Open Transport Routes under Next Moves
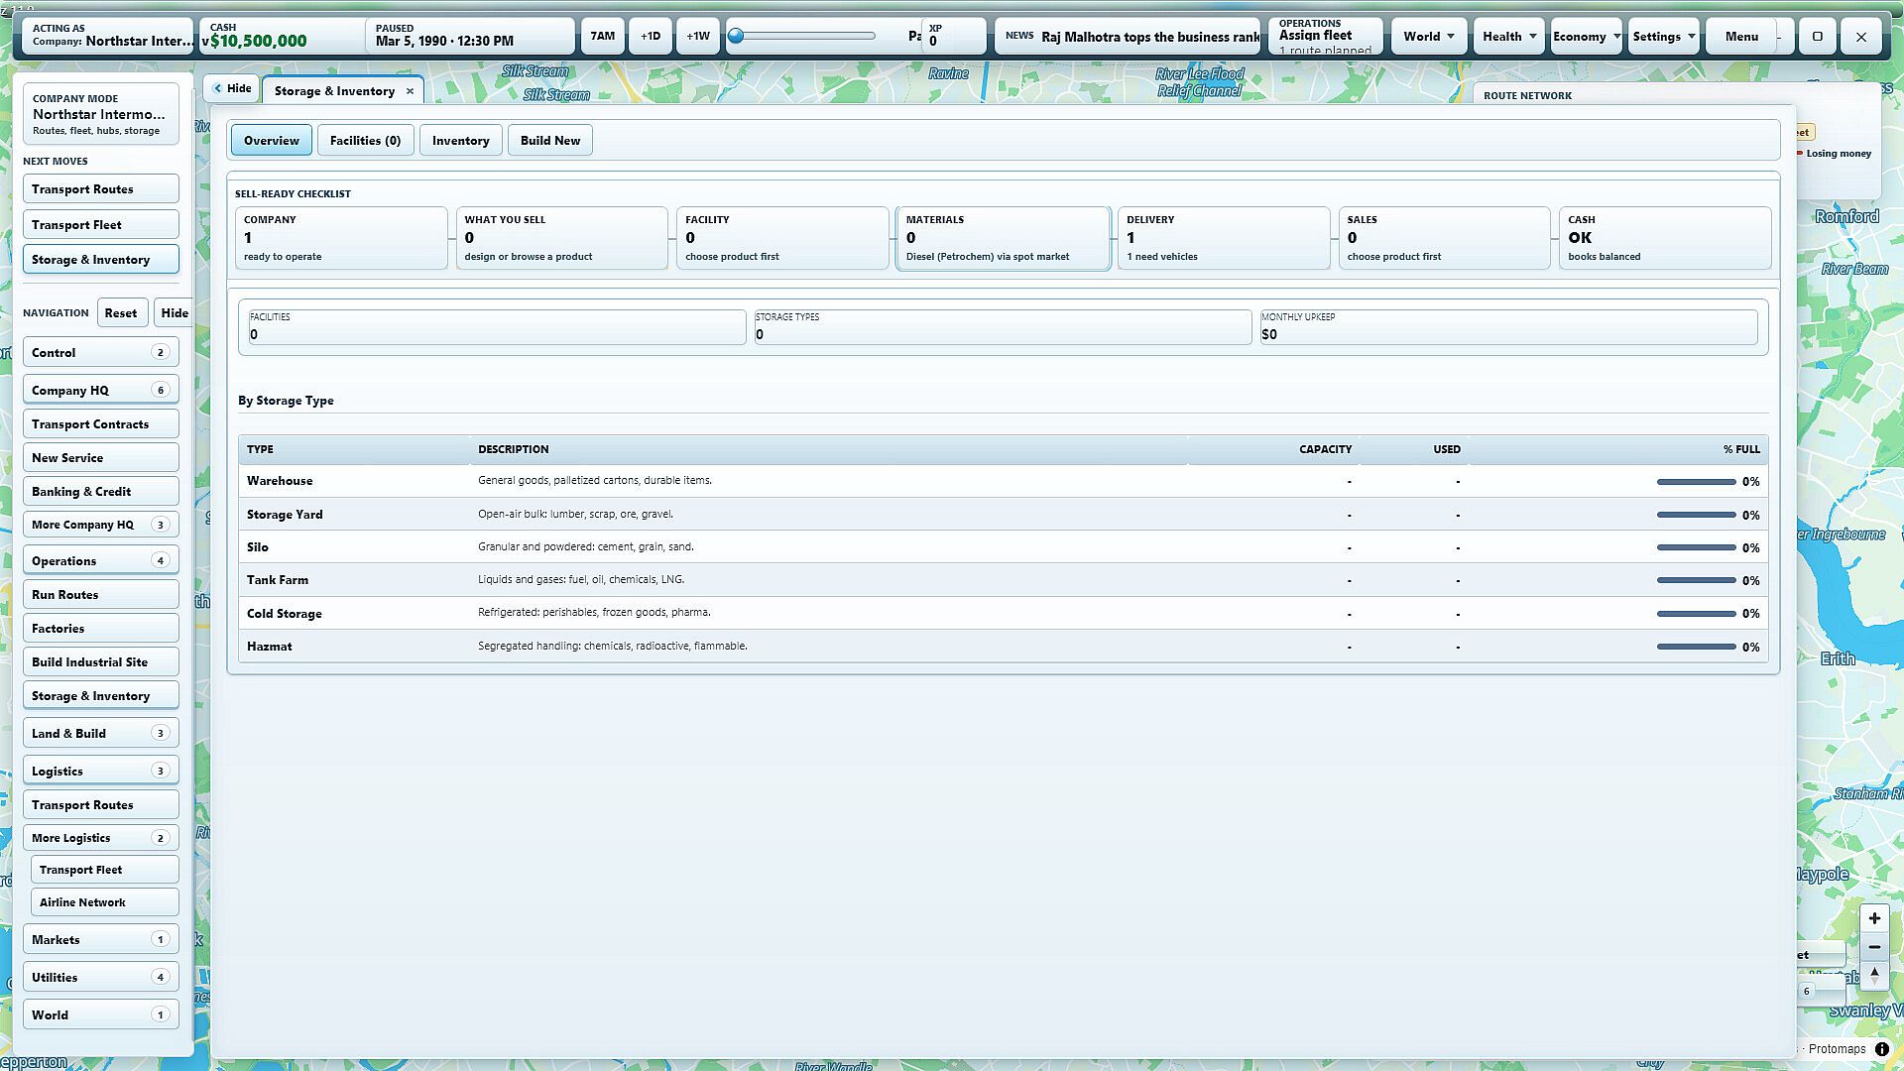Viewport: 1904px width, 1071px height. coord(101,189)
